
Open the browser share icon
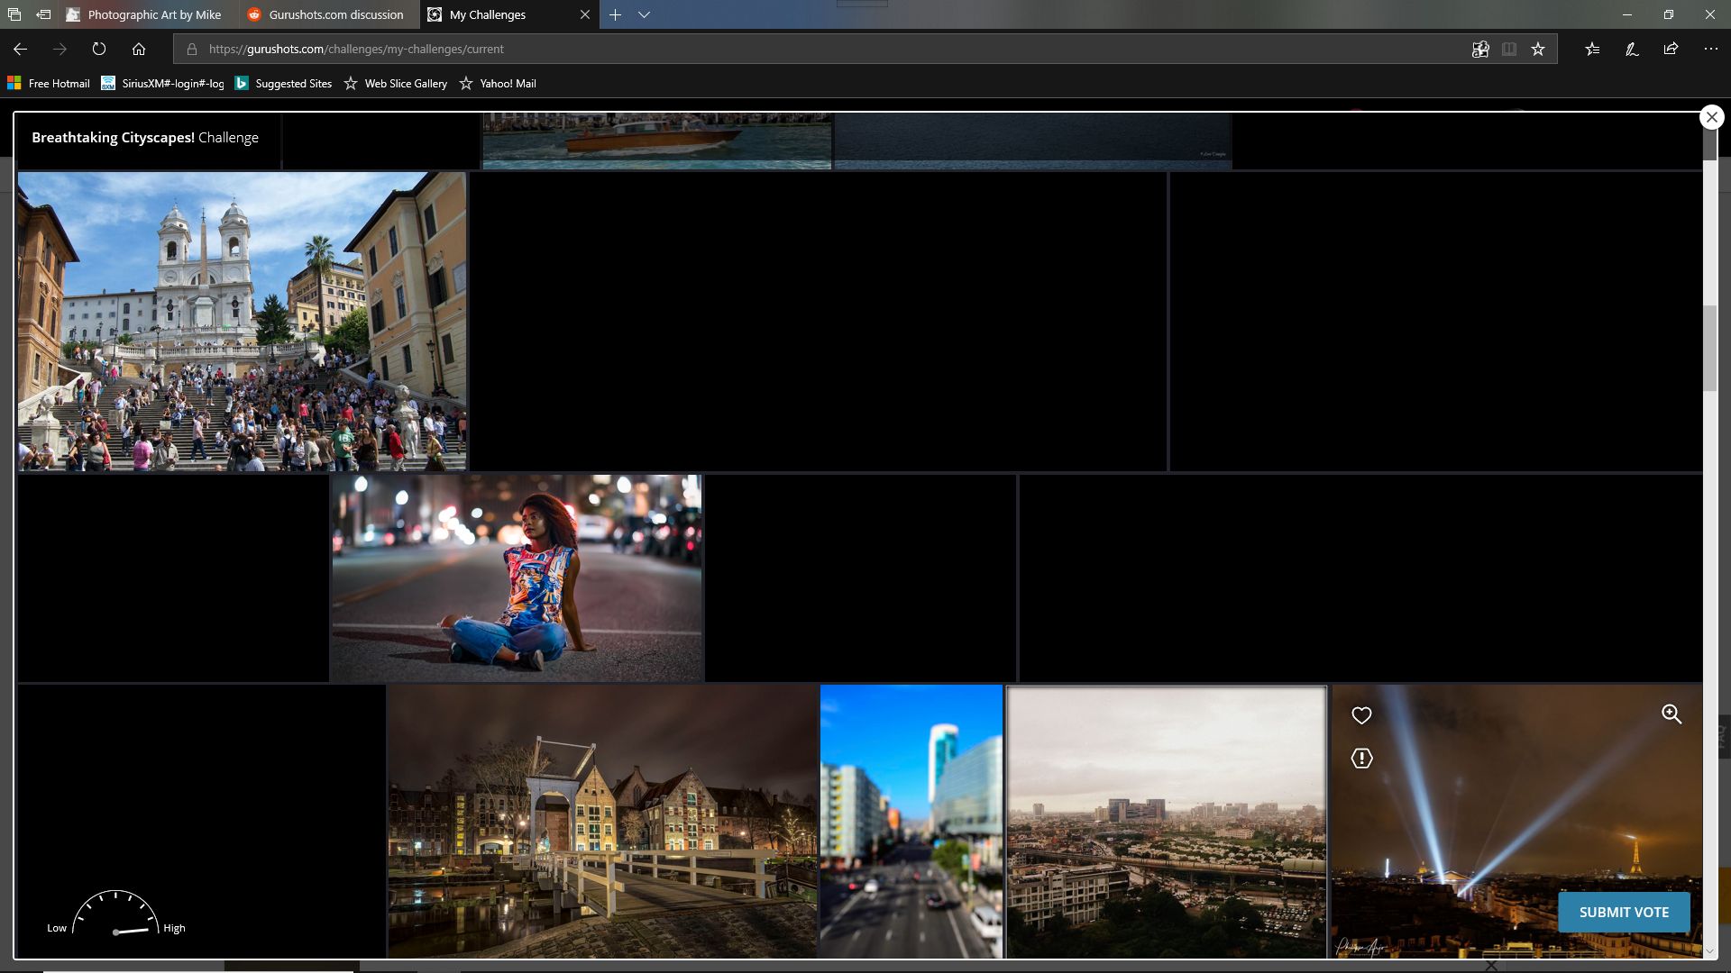[x=1671, y=49]
